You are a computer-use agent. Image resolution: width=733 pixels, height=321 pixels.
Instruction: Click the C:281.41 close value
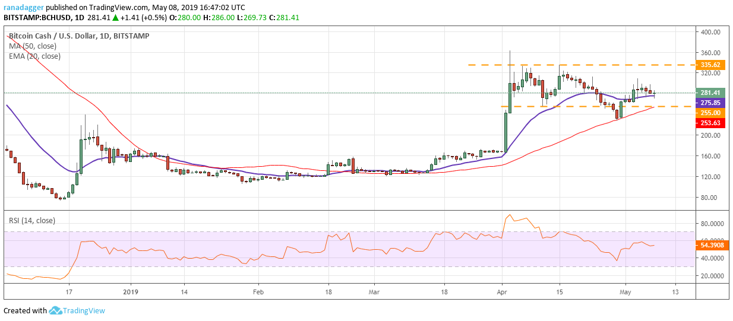(x=283, y=18)
